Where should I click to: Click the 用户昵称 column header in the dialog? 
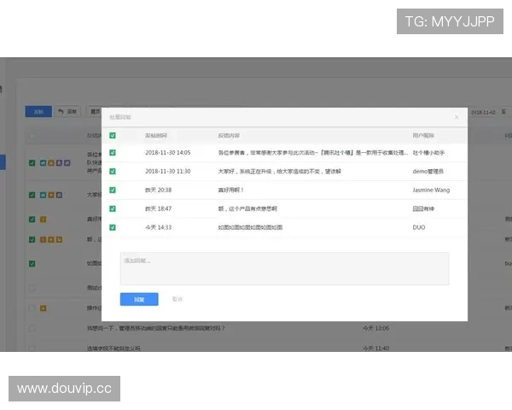tap(423, 135)
